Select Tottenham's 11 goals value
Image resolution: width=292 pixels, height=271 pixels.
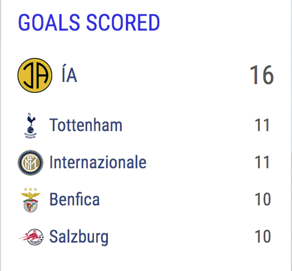click(262, 125)
